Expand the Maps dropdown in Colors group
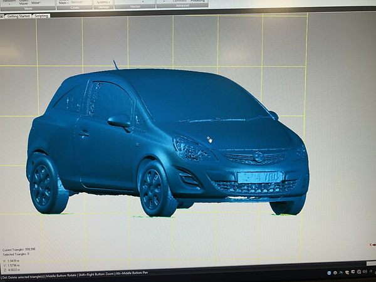The image size is (376, 282). pos(63,3)
